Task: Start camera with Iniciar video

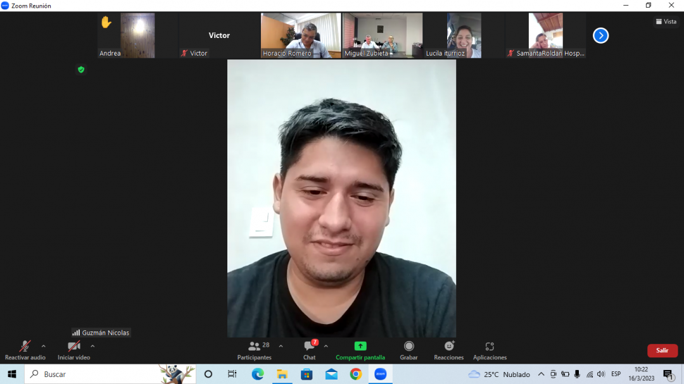Action: (x=73, y=350)
